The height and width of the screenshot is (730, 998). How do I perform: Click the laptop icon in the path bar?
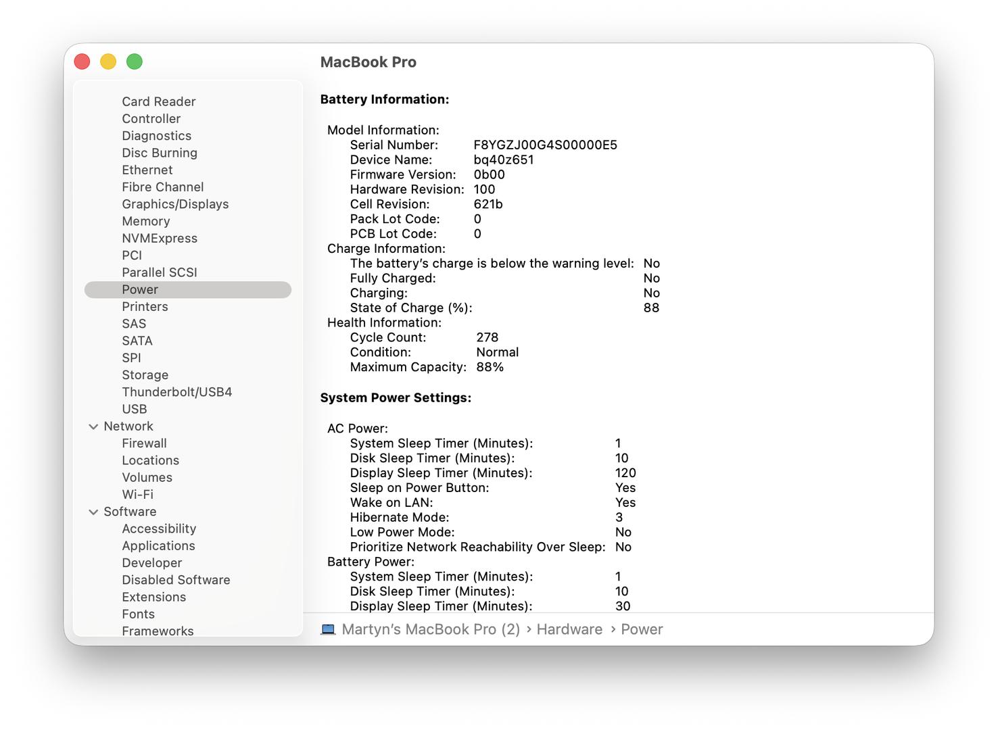pyautogui.click(x=328, y=629)
